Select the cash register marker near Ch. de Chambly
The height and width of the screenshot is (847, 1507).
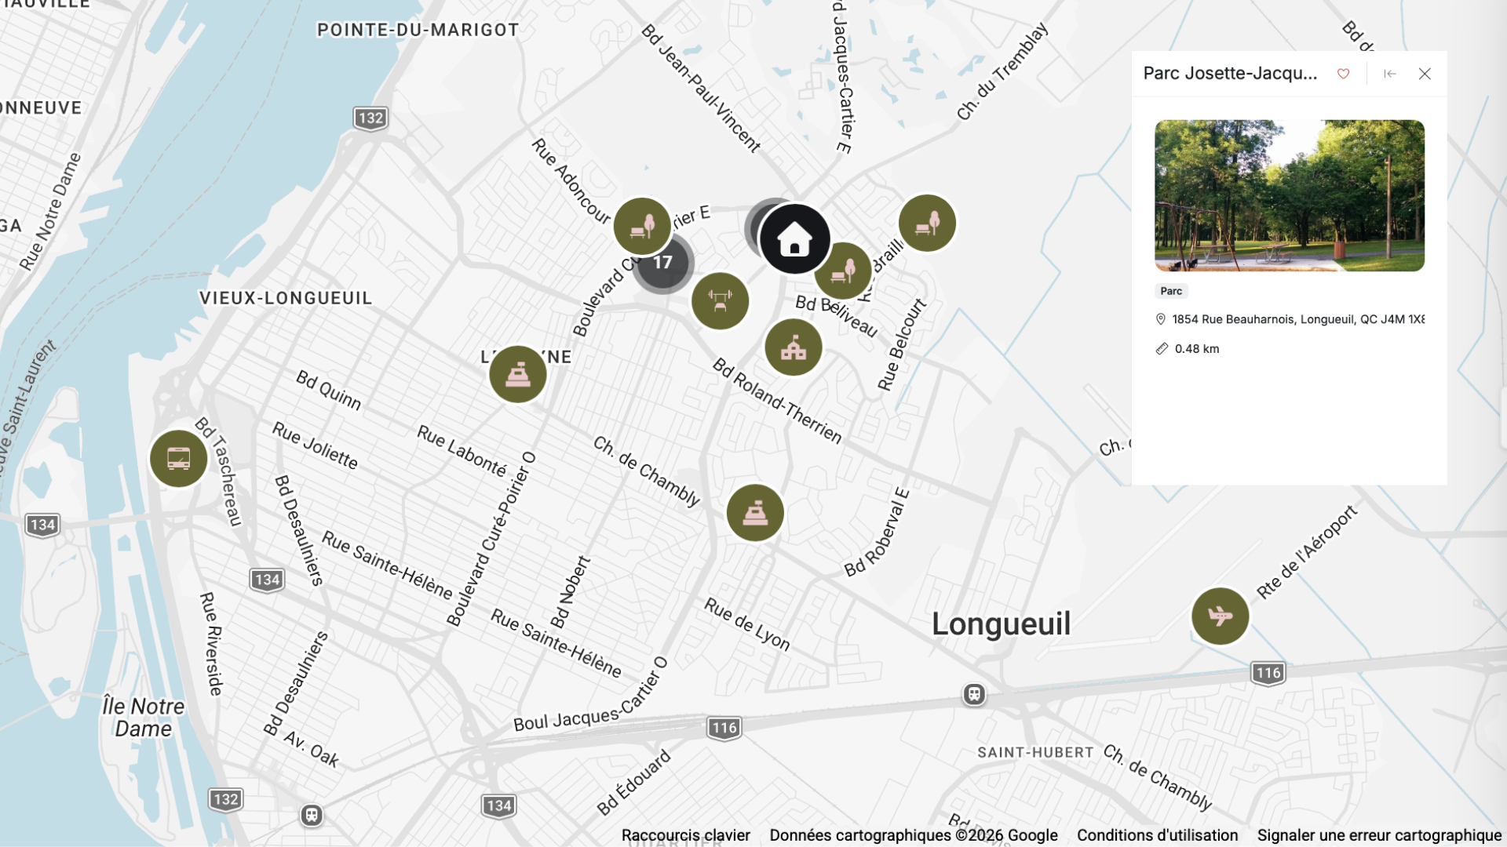[x=755, y=513]
